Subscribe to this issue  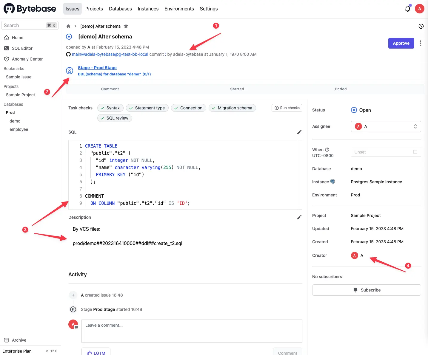pyautogui.click(x=367, y=290)
